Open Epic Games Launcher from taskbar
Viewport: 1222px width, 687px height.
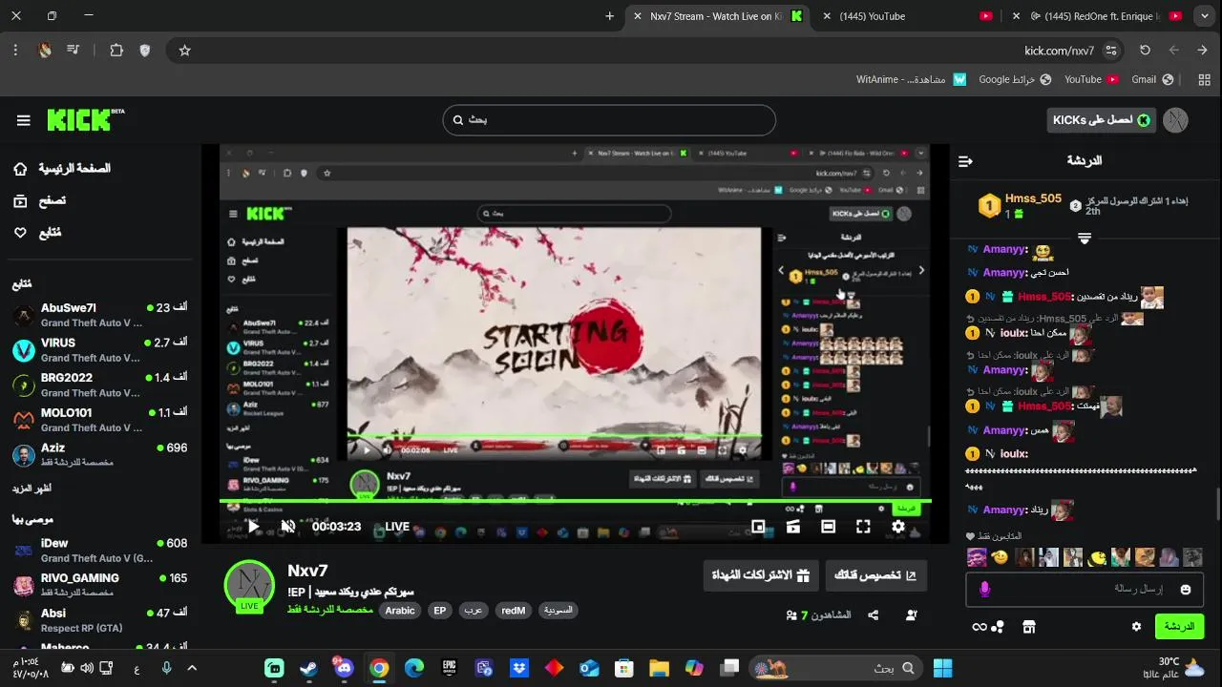point(449,668)
